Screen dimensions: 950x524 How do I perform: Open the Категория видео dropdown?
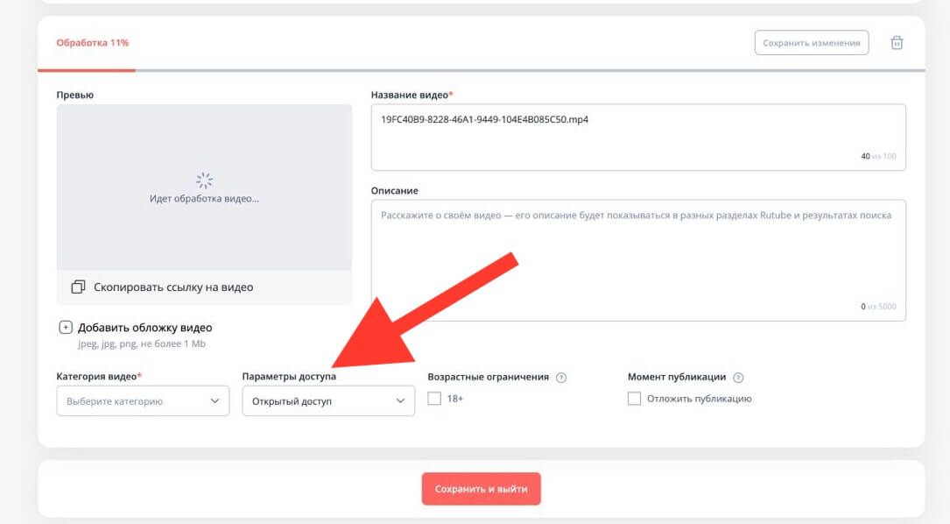[x=142, y=401]
